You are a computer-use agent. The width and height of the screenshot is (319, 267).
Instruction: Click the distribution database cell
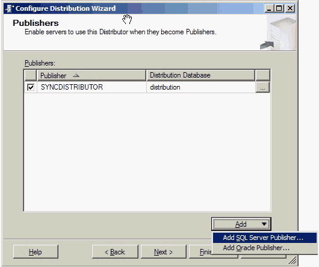pyautogui.click(x=200, y=87)
